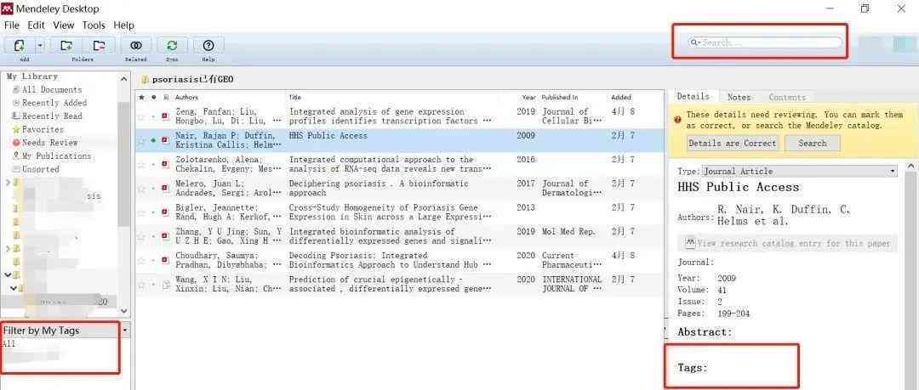The width and height of the screenshot is (919, 390).
Task: Open the Needs Review collection
Action: (x=49, y=142)
